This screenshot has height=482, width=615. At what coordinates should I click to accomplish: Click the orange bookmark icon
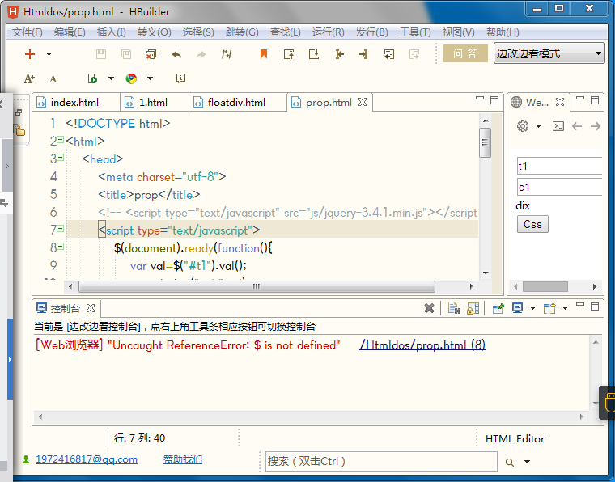click(264, 54)
